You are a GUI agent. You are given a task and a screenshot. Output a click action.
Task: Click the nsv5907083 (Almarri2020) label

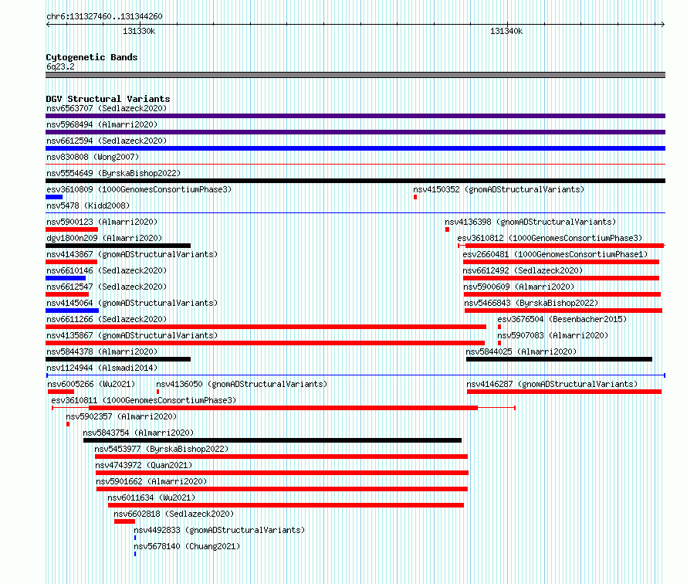point(553,335)
